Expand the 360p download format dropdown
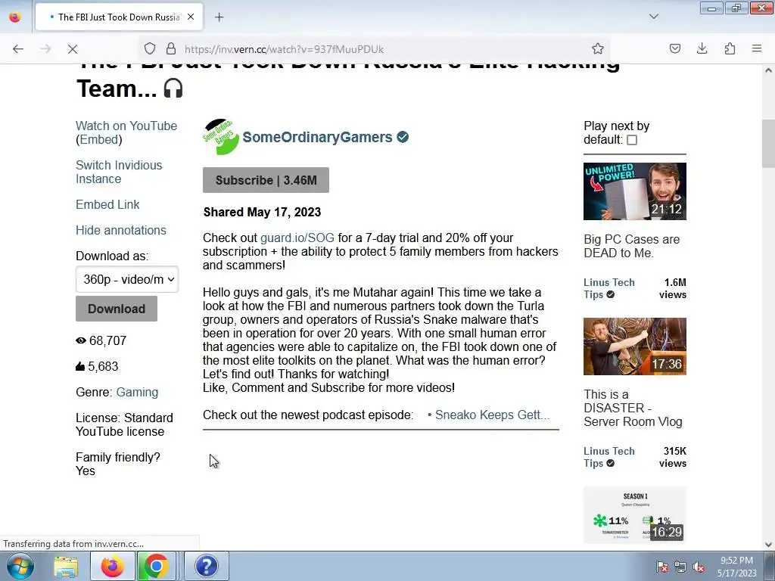This screenshot has width=775, height=581. pos(127,279)
